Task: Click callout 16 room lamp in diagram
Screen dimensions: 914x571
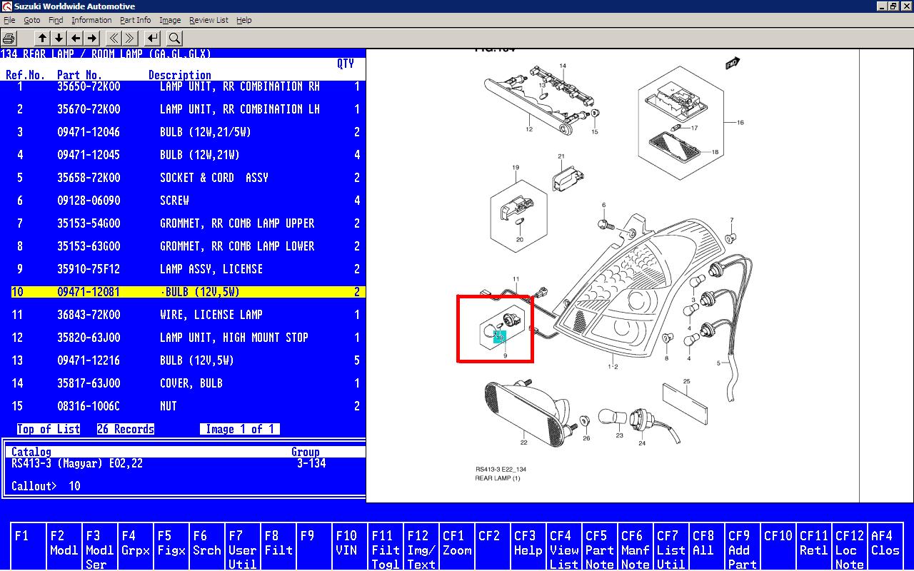Action: 740,122
